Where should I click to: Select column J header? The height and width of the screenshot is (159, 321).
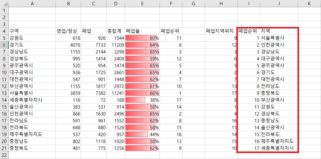click(x=279, y=3)
